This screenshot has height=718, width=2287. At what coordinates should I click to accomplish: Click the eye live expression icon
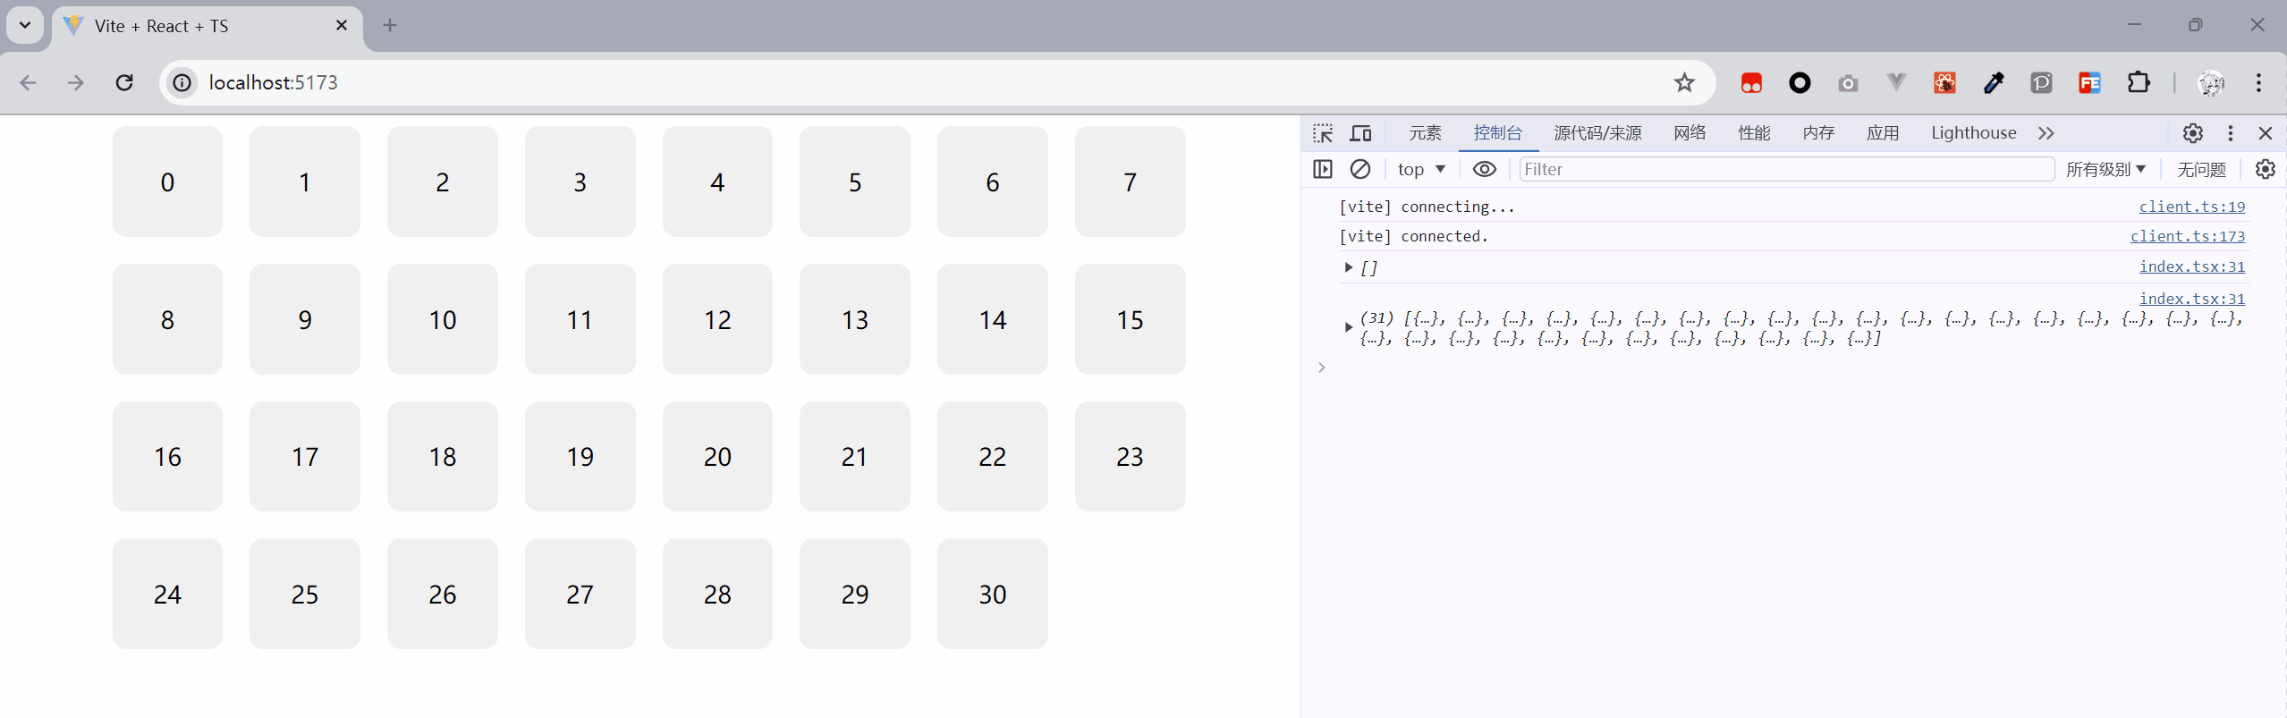pos(1485,169)
